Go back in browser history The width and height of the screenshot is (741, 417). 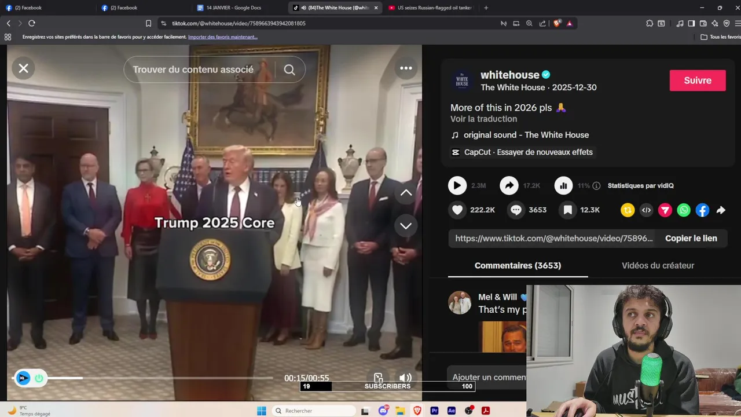tap(9, 23)
